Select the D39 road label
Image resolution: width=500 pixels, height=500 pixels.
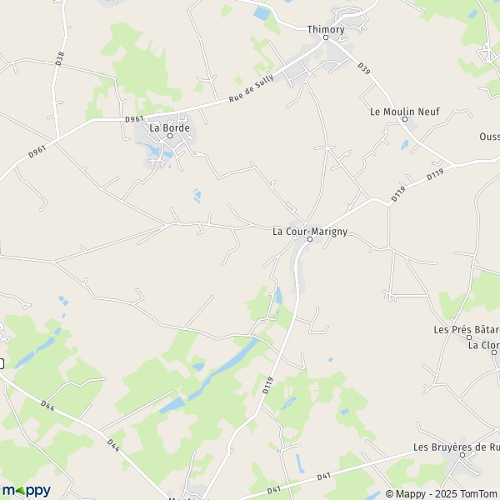click(x=364, y=68)
